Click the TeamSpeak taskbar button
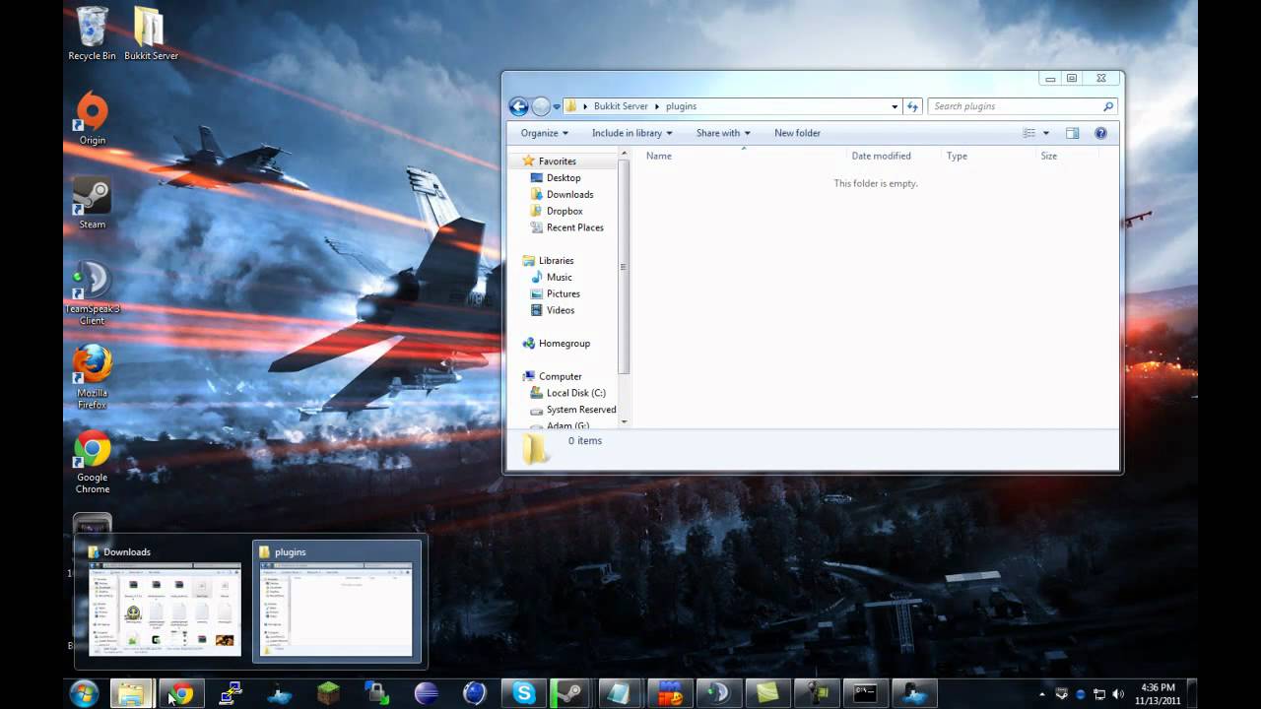 pos(718,693)
